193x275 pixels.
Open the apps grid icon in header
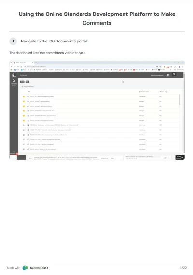click(168, 75)
